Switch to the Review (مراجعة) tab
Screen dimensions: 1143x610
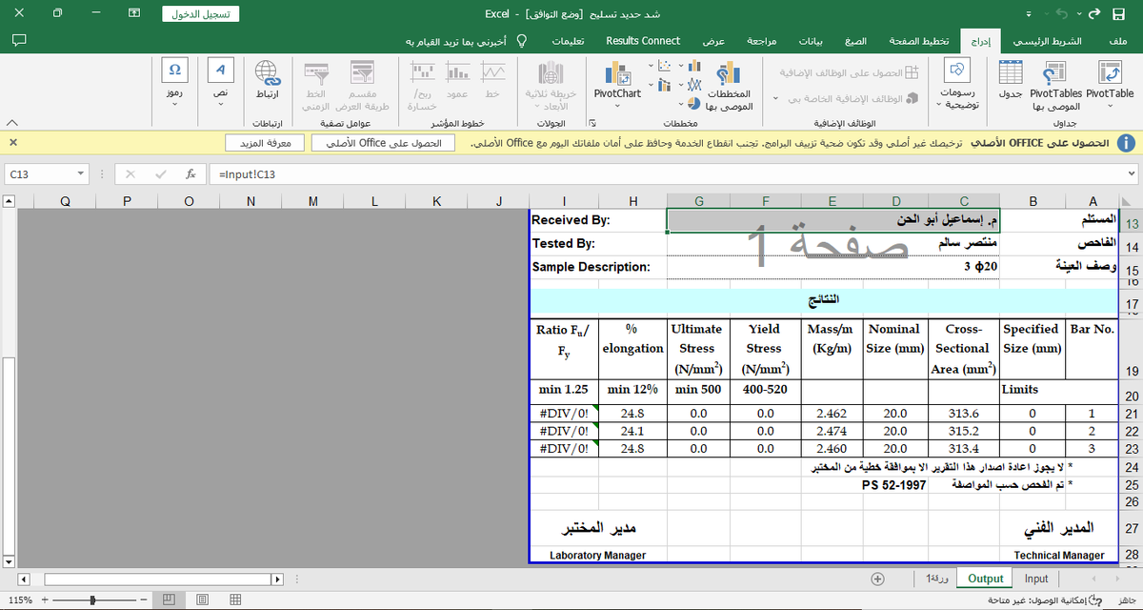point(761,41)
